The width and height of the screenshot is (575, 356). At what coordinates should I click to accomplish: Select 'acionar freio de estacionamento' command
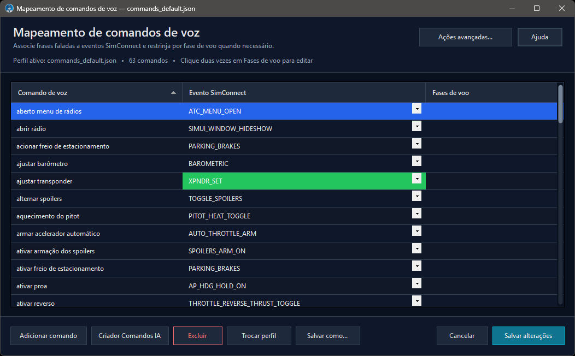[x=97, y=146]
